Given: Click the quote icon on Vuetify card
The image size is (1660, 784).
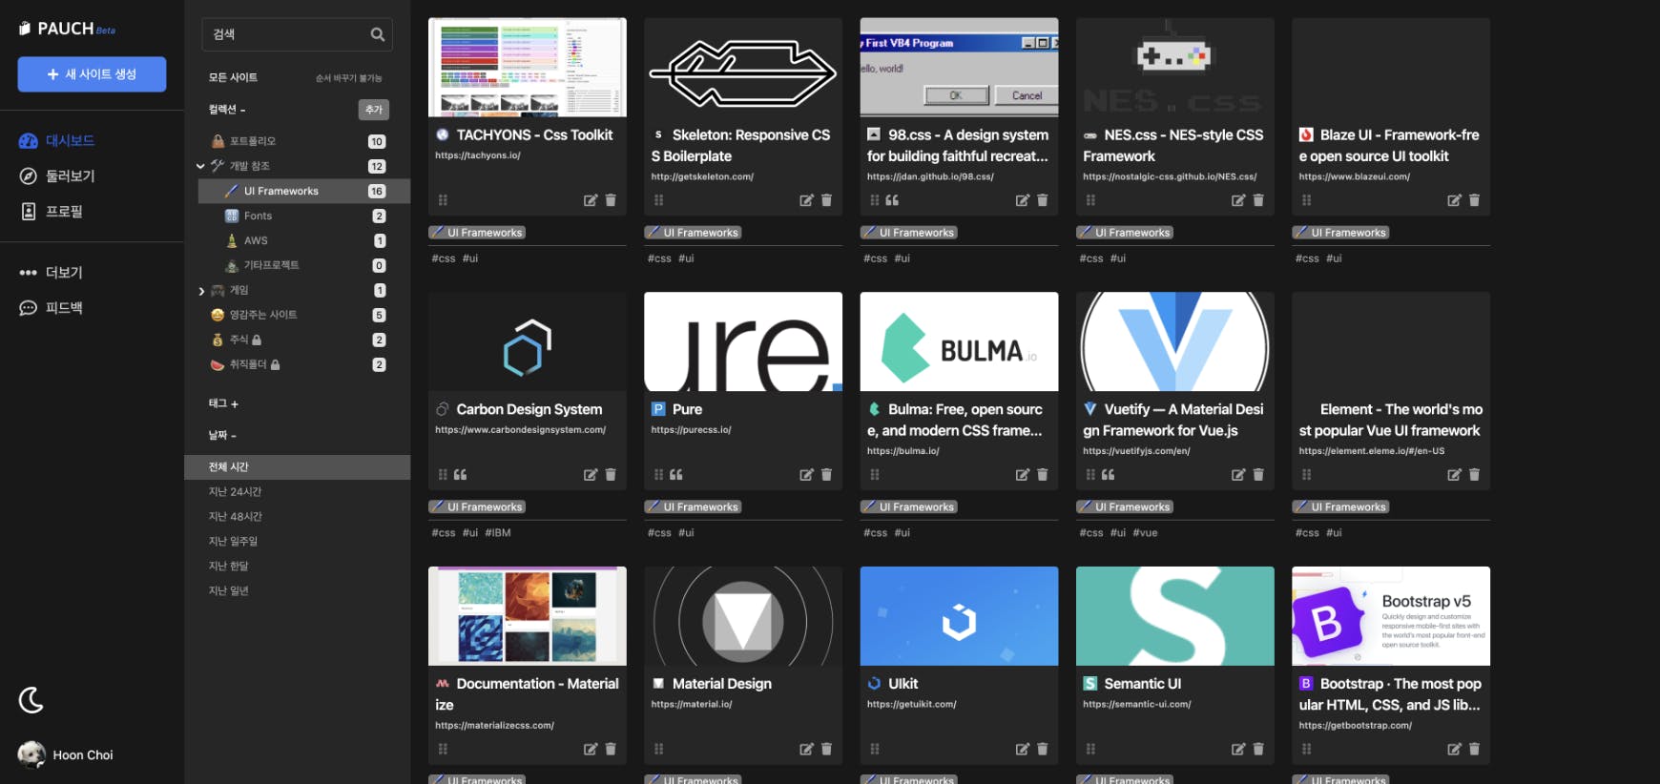Looking at the screenshot, I should (1108, 475).
